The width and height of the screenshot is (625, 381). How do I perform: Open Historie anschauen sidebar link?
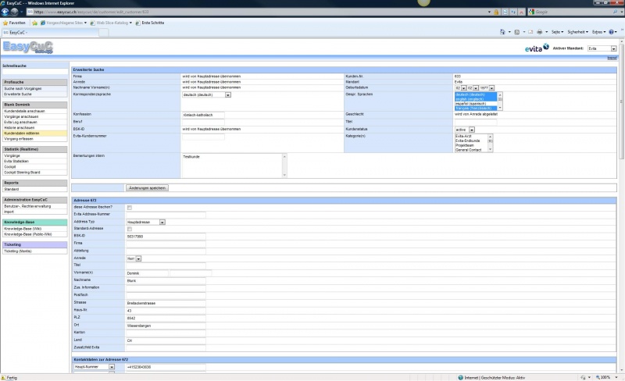point(19,128)
